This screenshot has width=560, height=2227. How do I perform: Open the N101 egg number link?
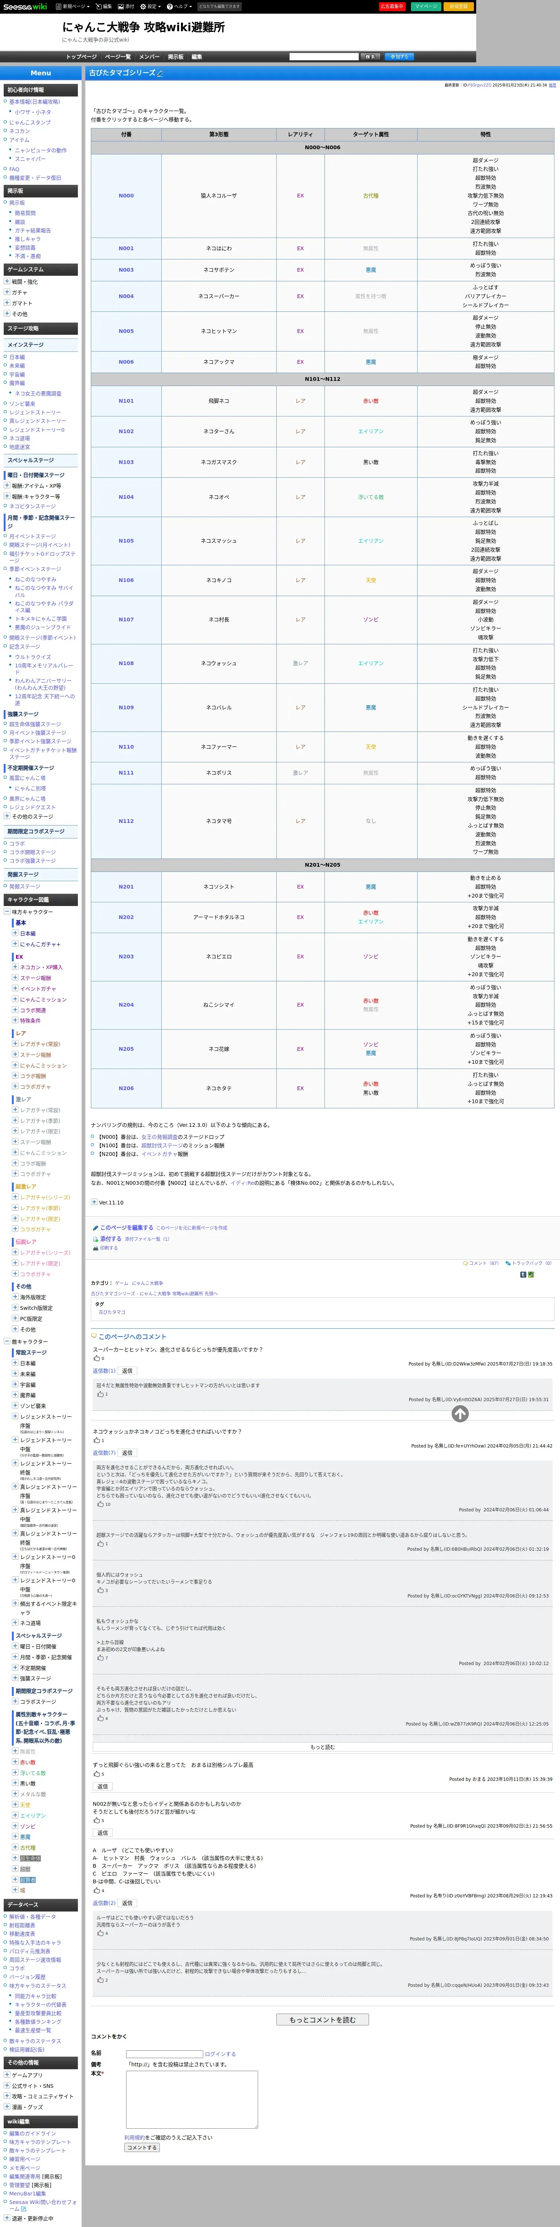[126, 401]
